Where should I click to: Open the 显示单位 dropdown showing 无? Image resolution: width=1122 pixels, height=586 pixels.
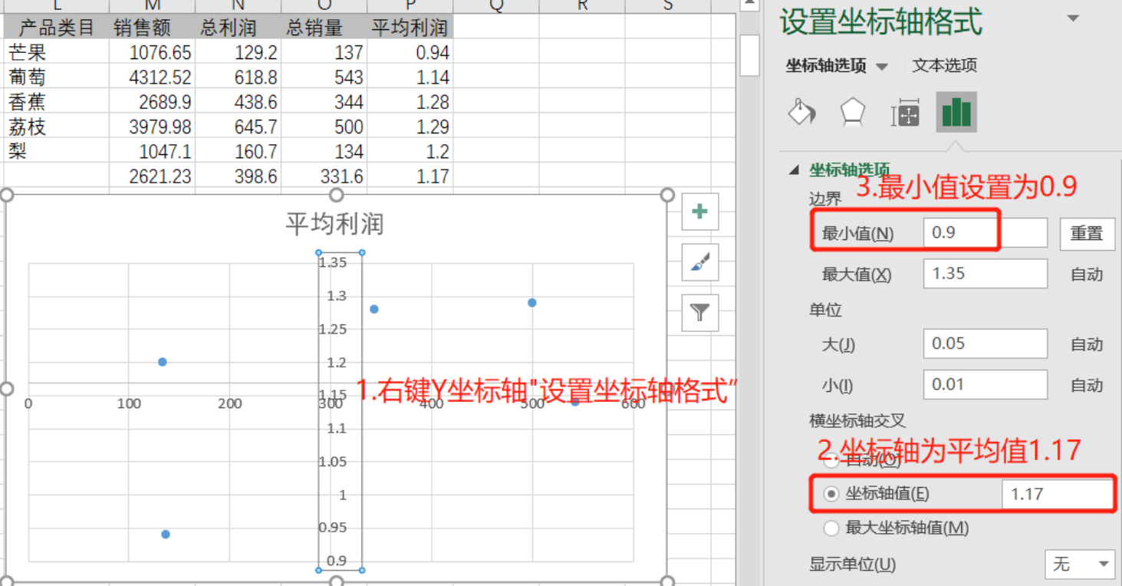1080,565
